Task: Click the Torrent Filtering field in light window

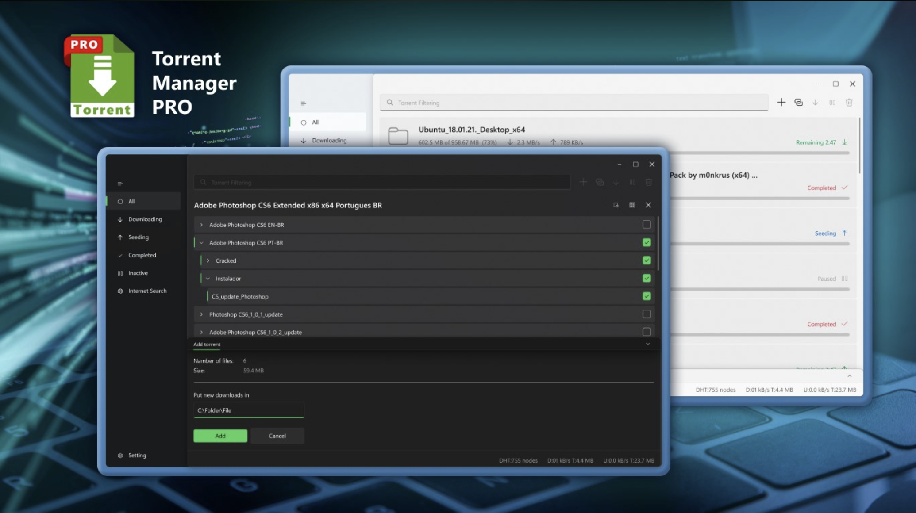Action: coord(574,103)
